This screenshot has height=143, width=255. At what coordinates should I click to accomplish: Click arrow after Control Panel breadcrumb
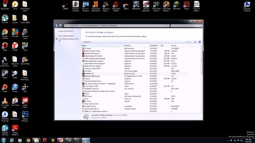80,25
